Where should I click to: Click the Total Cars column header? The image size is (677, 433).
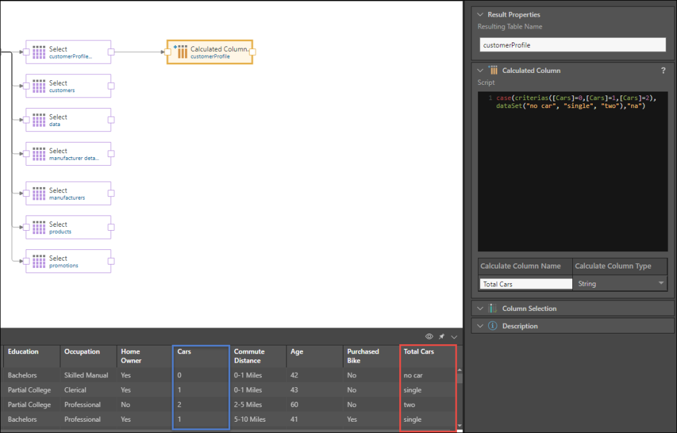click(419, 352)
